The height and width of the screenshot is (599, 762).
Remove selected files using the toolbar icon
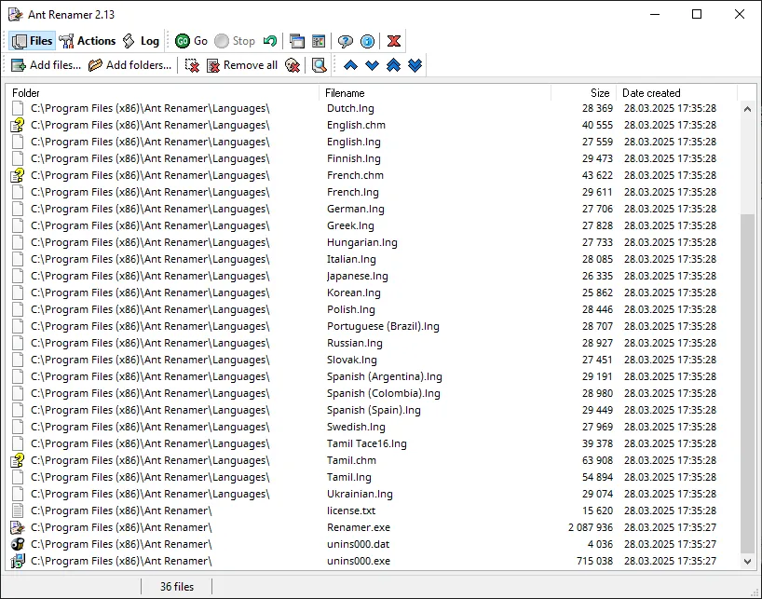[194, 65]
